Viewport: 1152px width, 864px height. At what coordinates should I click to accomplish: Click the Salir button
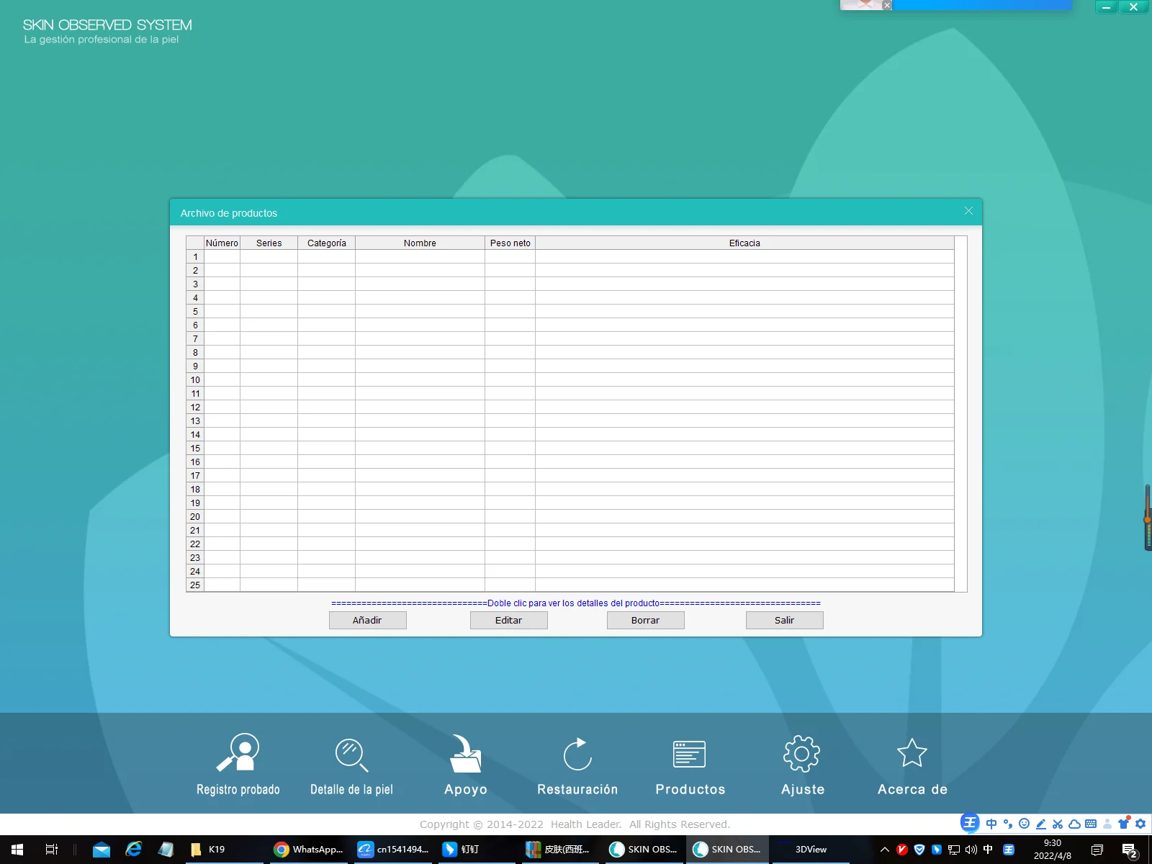coord(784,620)
